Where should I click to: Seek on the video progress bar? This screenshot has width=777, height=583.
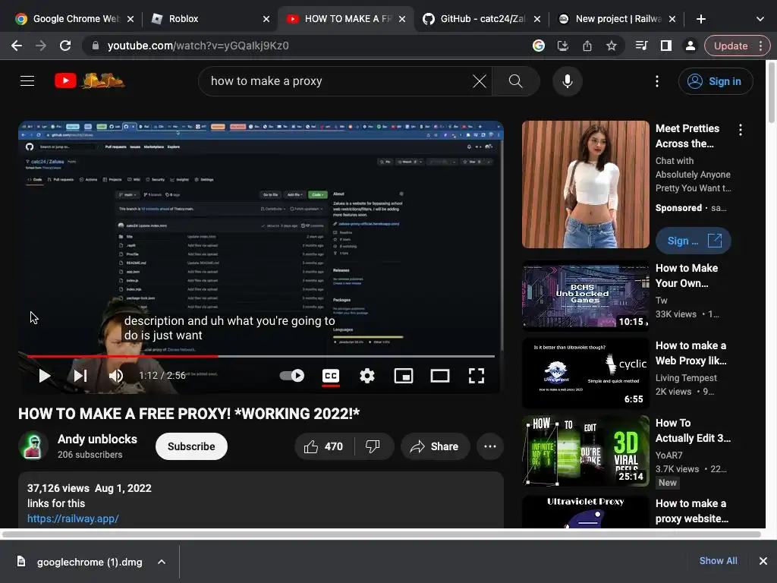[x=261, y=356]
